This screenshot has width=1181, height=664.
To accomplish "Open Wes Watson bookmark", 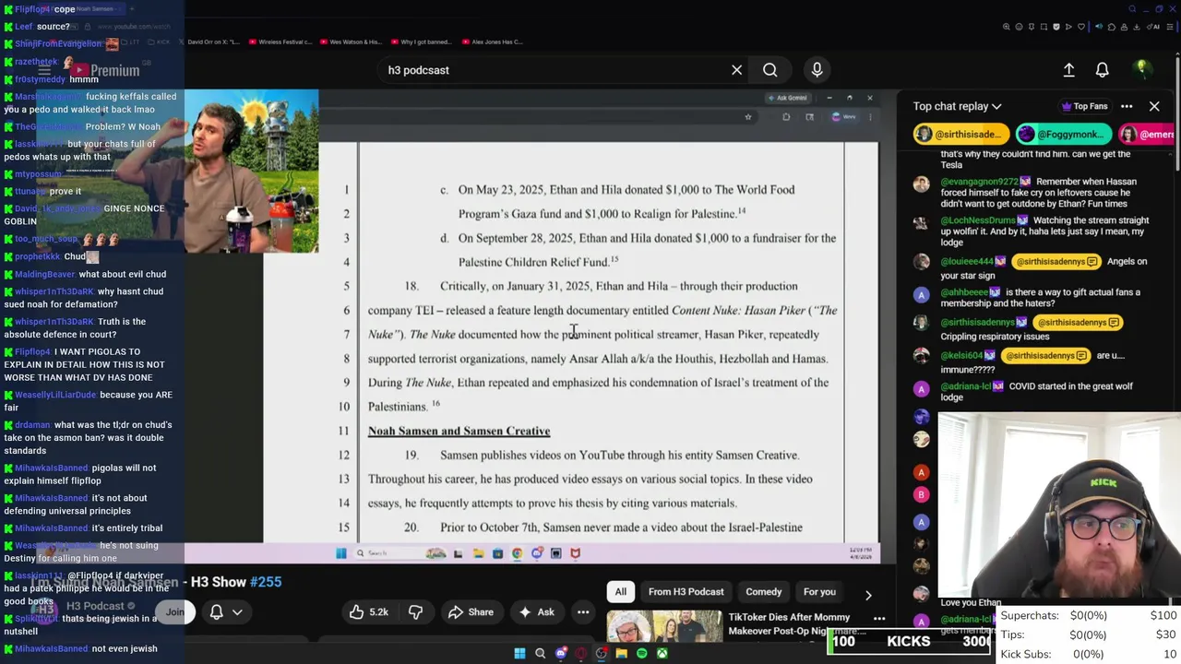I will coord(352,41).
